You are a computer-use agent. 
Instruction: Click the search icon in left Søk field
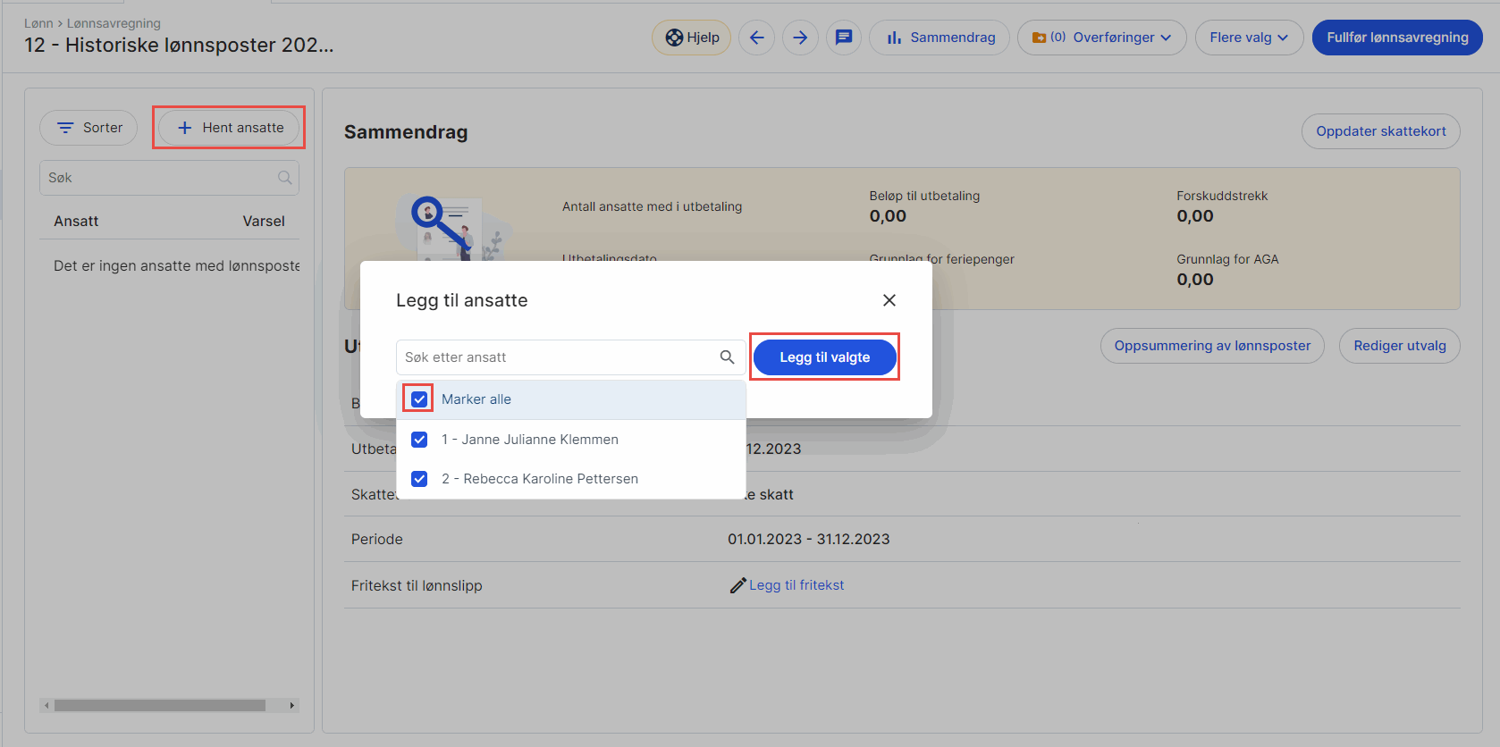click(x=284, y=178)
